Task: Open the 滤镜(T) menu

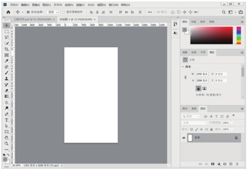Action: pos(80,5)
